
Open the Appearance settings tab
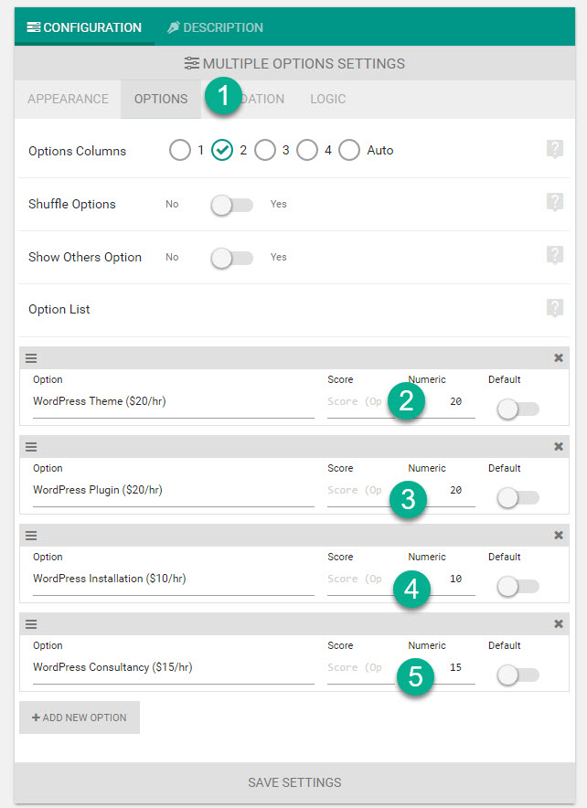pyautogui.click(x=68, y=99)
